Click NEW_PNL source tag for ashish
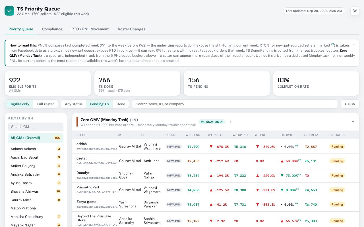This screenshot has width=364, height=227. 174,147
